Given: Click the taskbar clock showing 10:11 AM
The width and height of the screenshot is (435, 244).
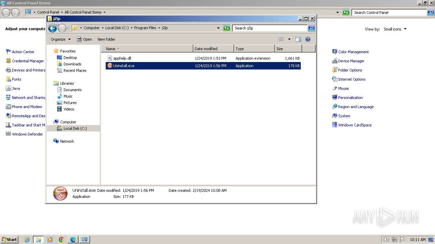Looking at the screenshot, I should [x=418, y=240].
